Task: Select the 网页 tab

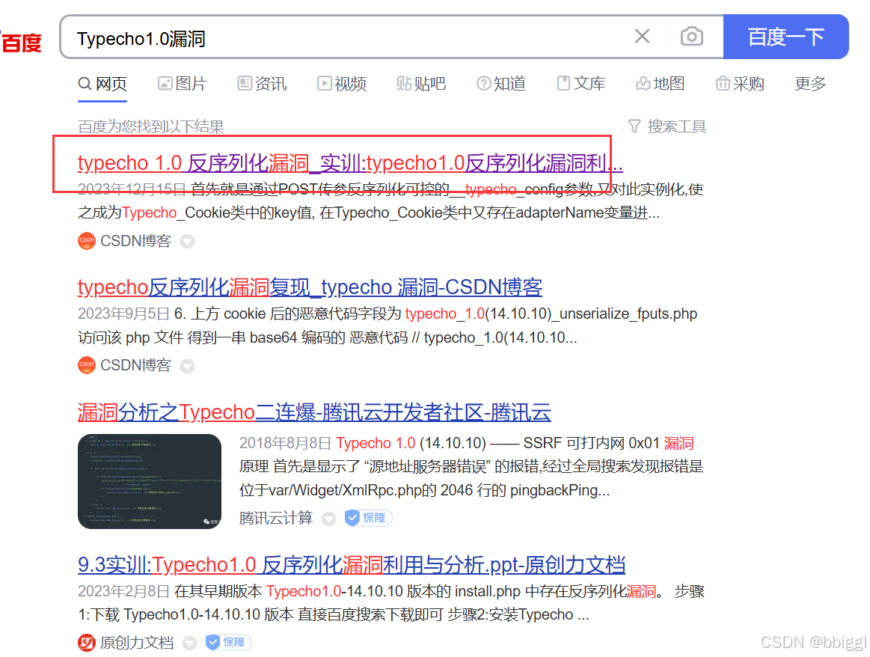Action: 102,84
